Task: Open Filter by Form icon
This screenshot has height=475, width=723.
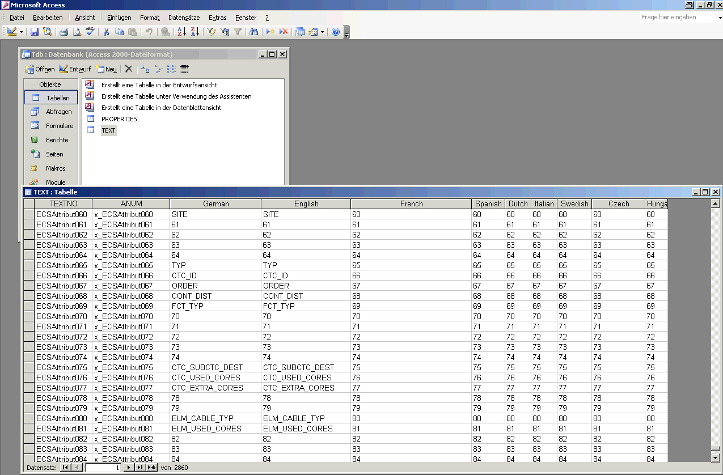Action: tap(225, 32)
